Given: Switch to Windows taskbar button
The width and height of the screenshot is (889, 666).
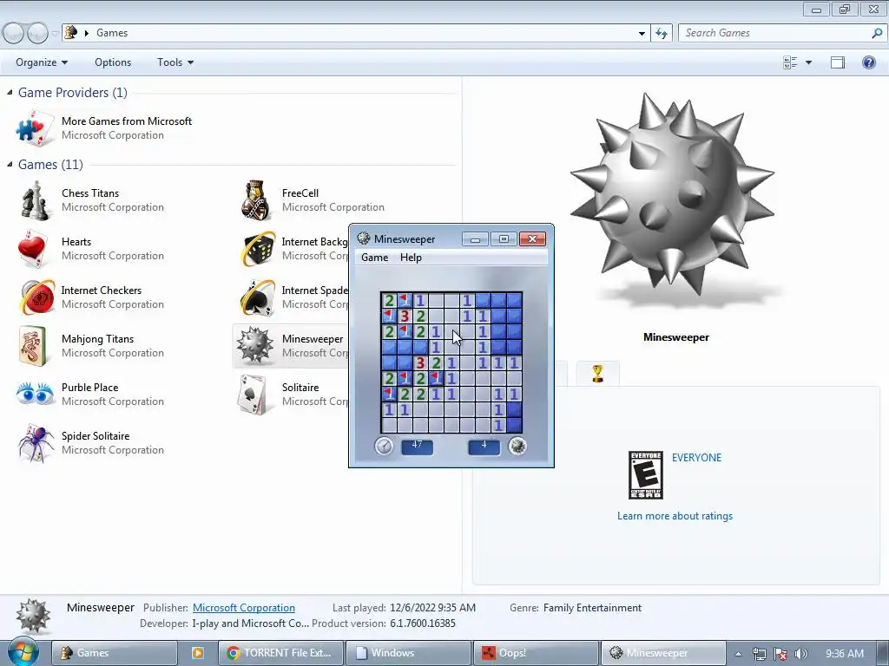Looking at the screenshot, I should coord(408,653).
